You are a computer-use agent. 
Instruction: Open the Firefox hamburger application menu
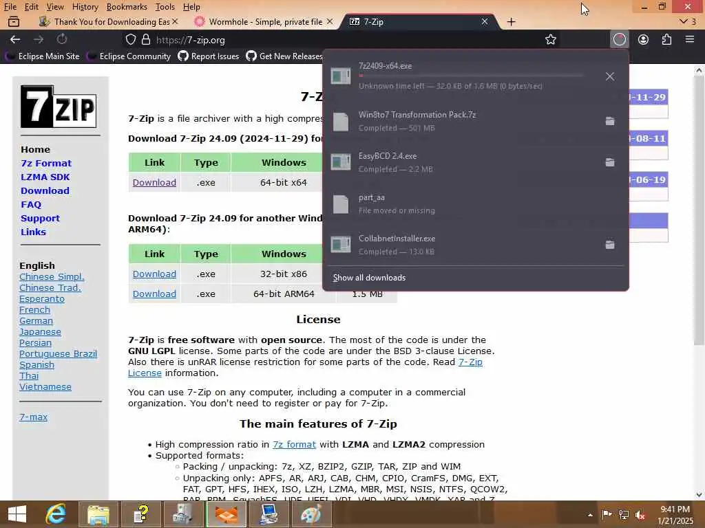[x=690, y=39]
